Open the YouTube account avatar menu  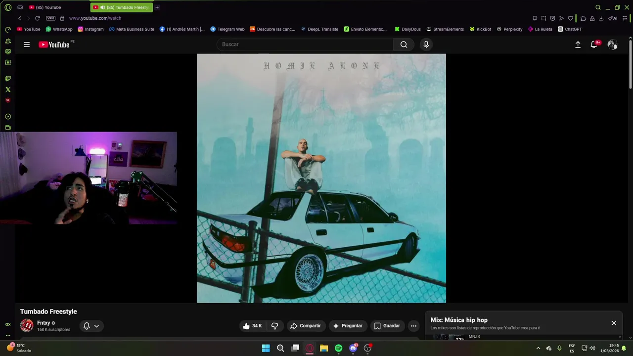tap(612, 44)
